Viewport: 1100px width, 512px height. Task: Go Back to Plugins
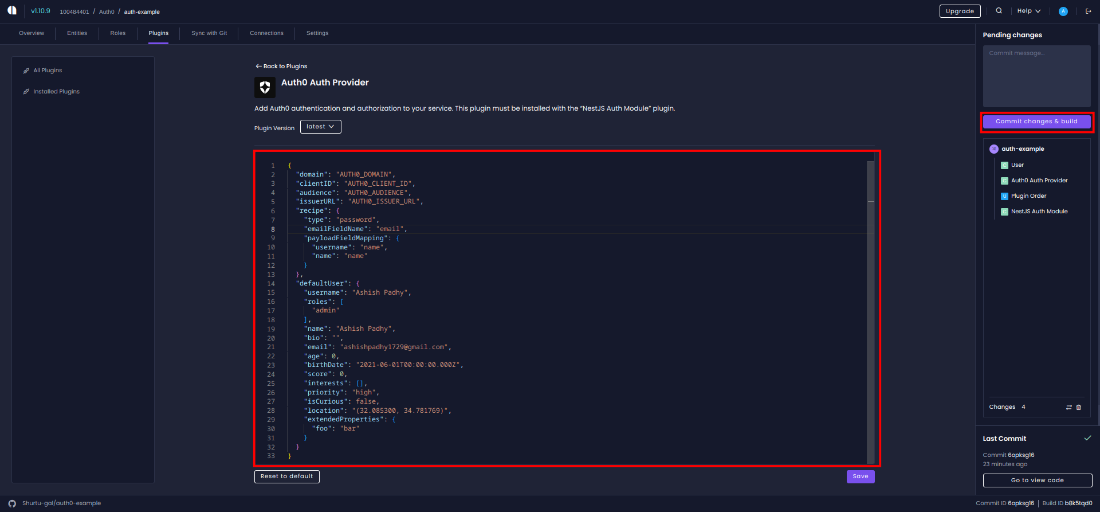[281, 67]
